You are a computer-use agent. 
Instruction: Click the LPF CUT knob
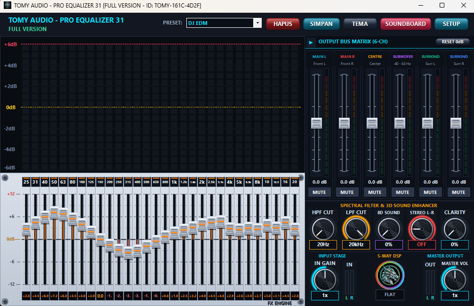pyautogui.click(x=356, y=229)
